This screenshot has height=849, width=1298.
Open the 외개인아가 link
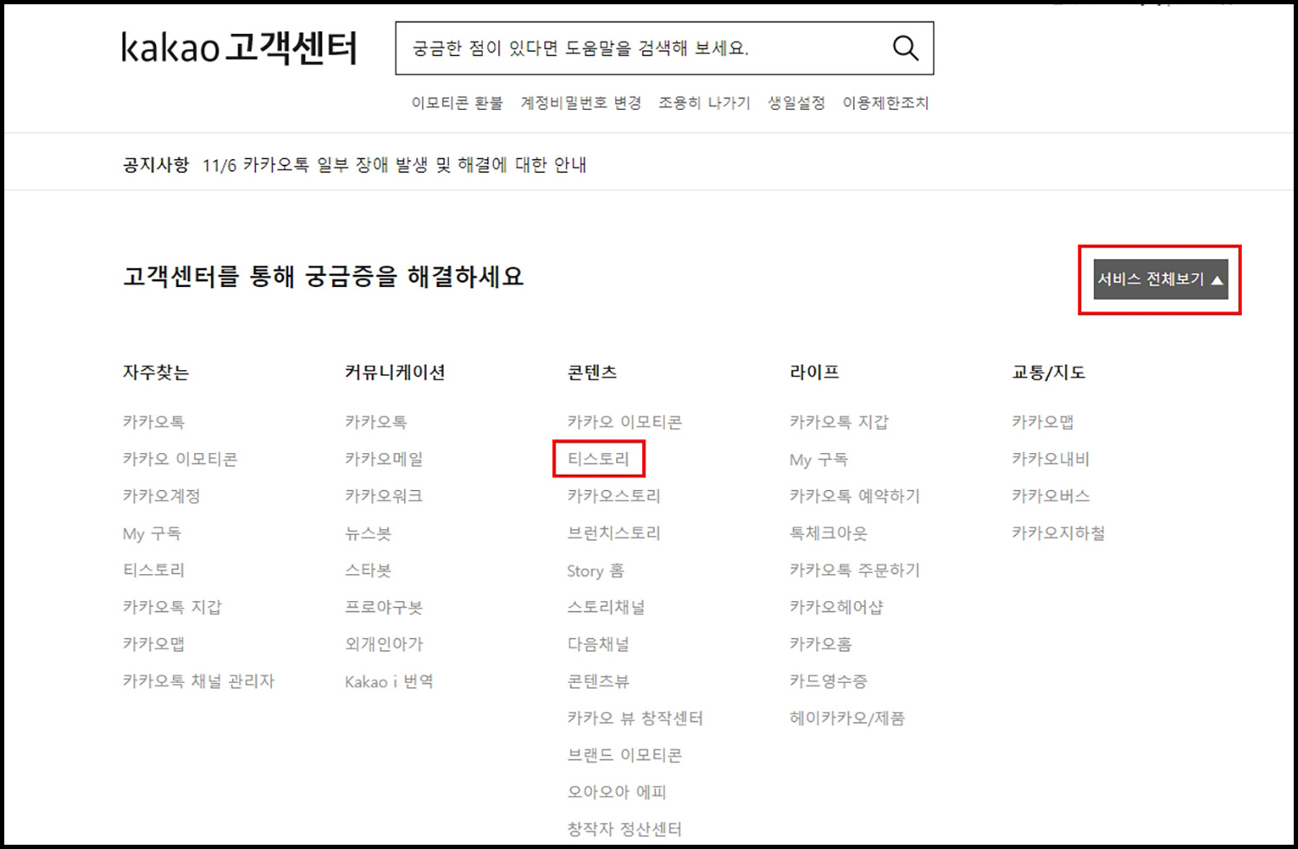(384, 644)
